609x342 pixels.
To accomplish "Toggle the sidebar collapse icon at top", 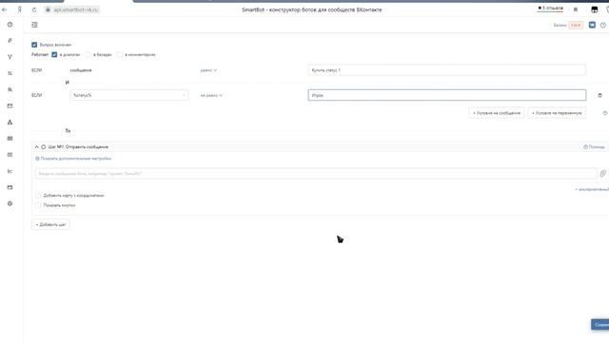I will (x=34, y=25).
